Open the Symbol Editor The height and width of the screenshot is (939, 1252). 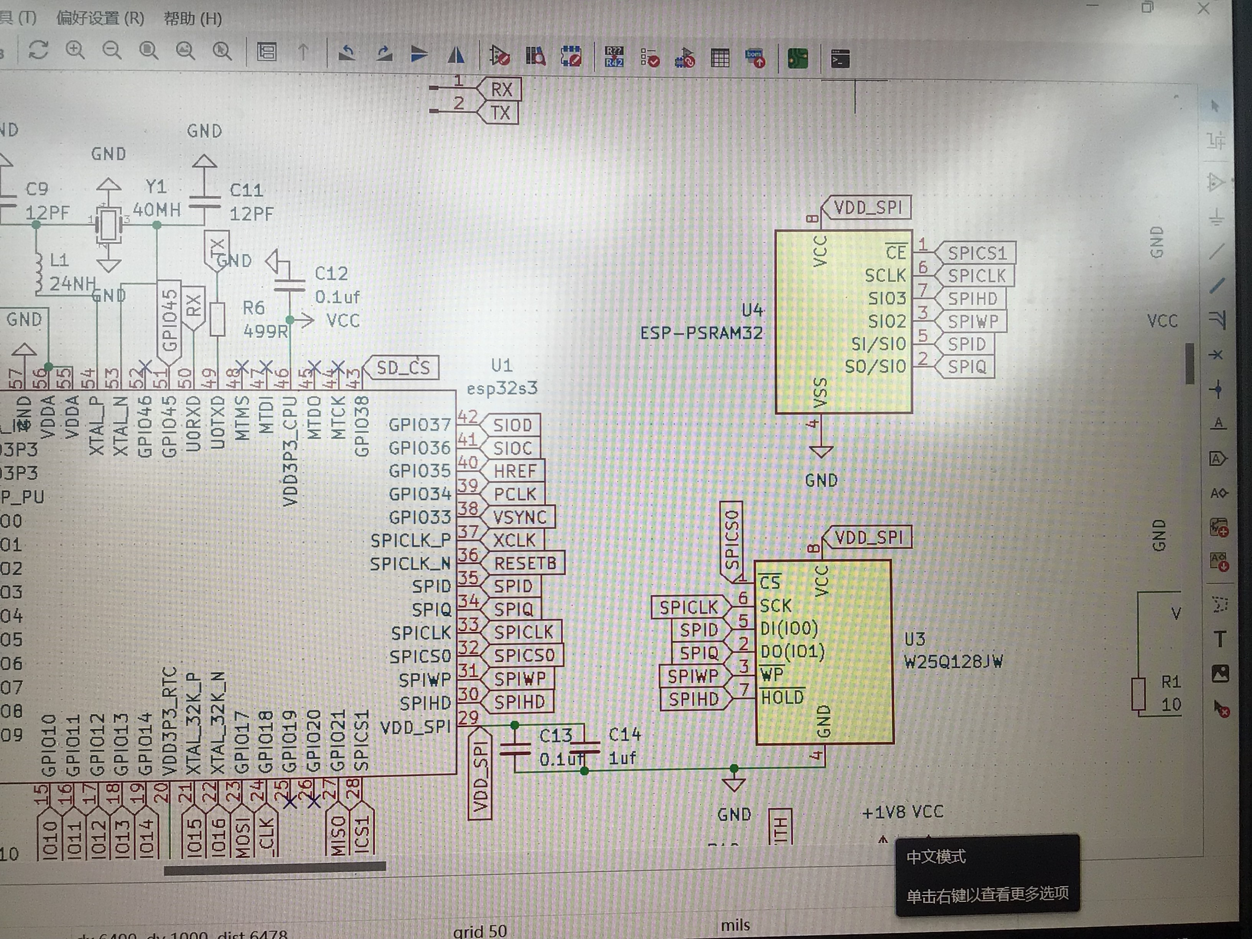click(499, 56)
